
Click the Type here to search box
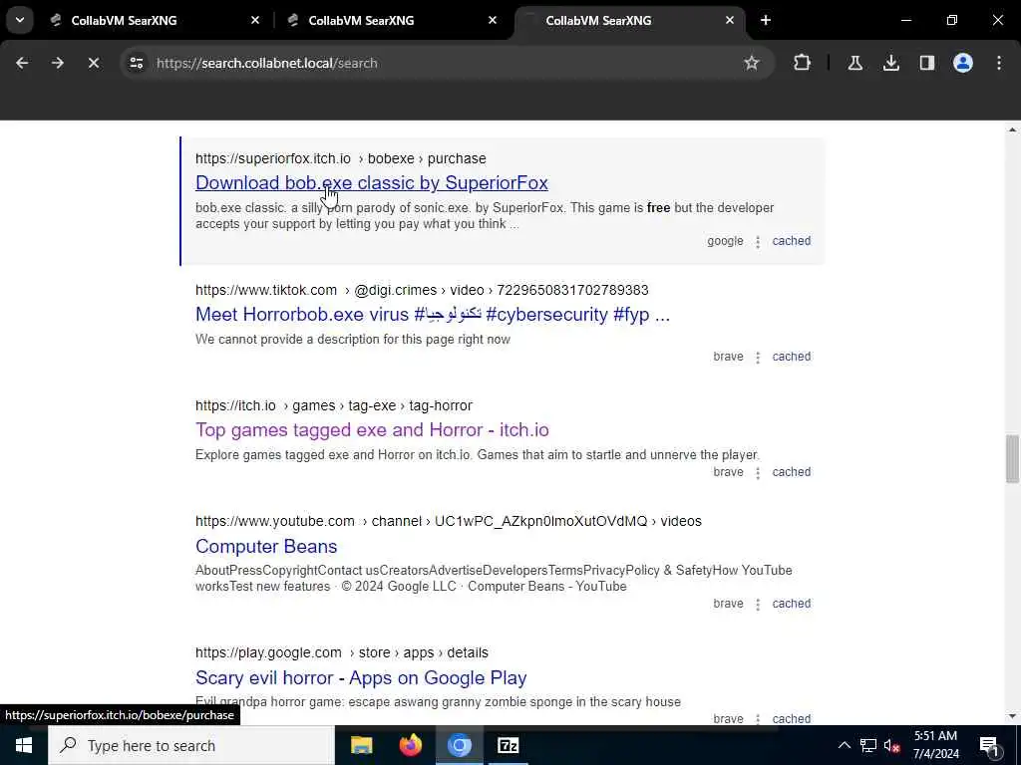[191, 745]
